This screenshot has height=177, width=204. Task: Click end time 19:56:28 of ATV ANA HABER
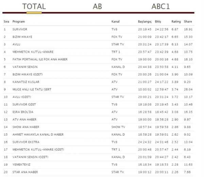pyautogui.click(x=161, y=119)
